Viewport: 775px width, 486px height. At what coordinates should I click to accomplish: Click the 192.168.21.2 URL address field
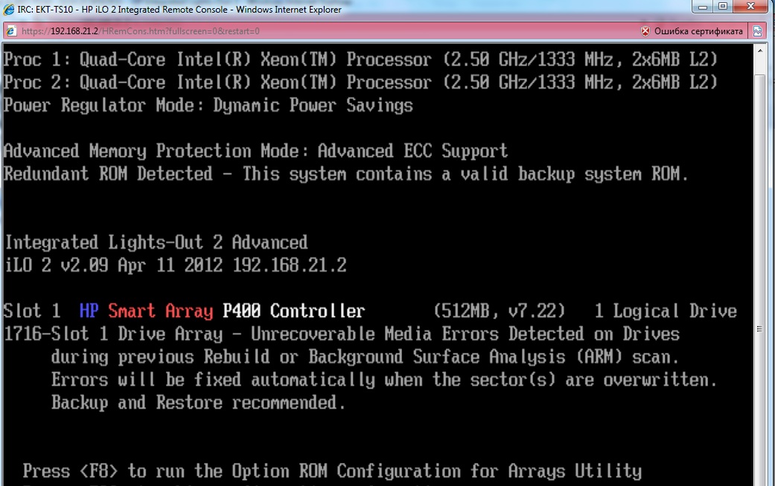click(326, 31)
